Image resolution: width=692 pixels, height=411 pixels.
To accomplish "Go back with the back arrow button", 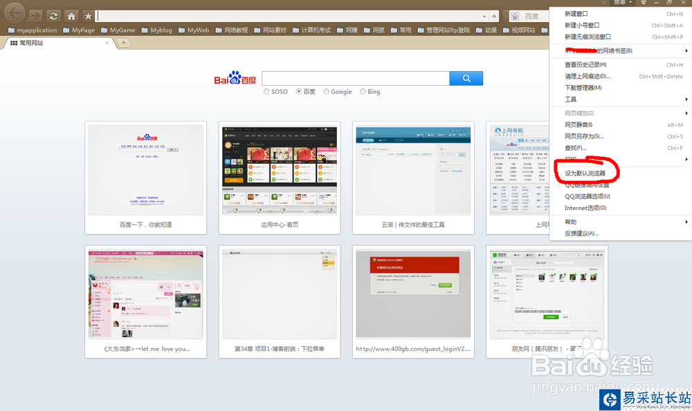I will click(x=14, y=13).
